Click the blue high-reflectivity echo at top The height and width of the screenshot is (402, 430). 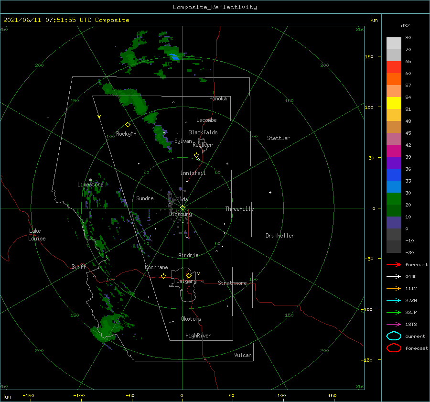coord(174,57)
